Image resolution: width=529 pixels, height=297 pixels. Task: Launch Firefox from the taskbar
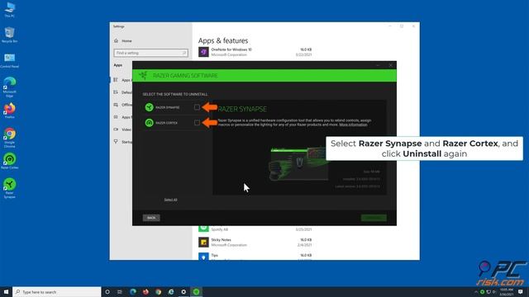pos(145,292)
